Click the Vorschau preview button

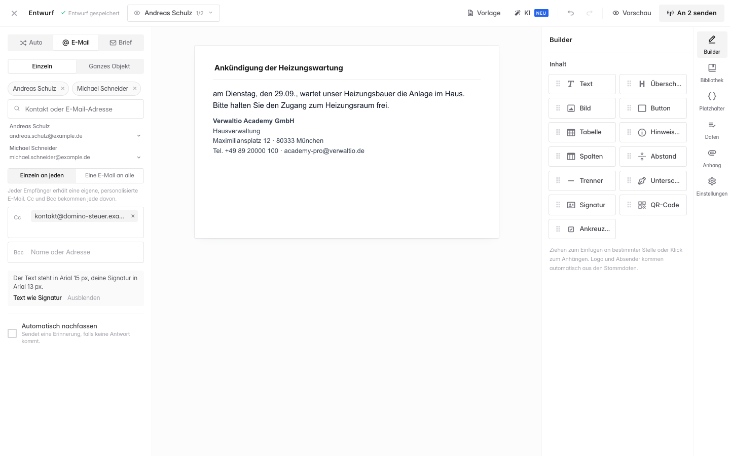[632, 13]
